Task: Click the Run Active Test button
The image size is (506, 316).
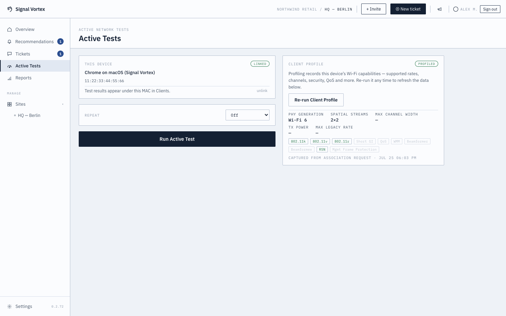Action: point(177,139)
